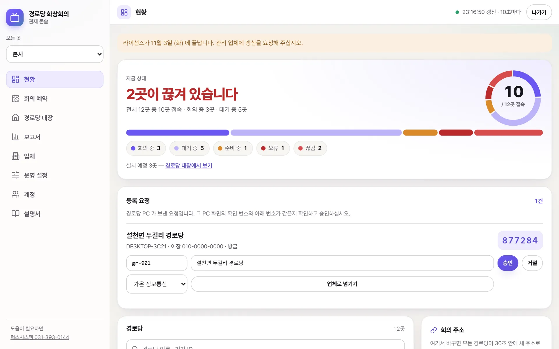This screenshot has width=559, height=349.
Task: Click the gr-901 device ID field
Action: 157,263
